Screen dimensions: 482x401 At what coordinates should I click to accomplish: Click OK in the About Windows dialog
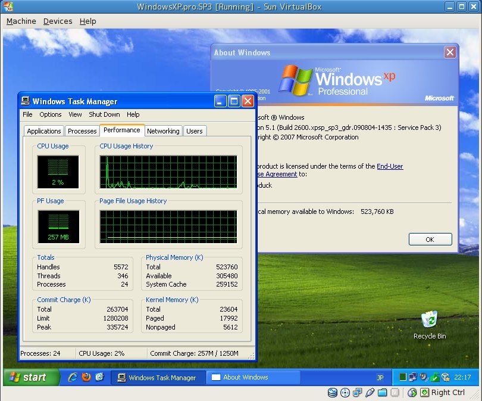click(x=430, y=240)
